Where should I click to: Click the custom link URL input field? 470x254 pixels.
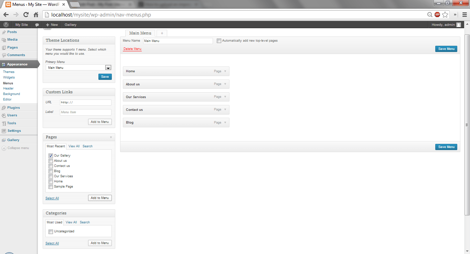point(85,103)
